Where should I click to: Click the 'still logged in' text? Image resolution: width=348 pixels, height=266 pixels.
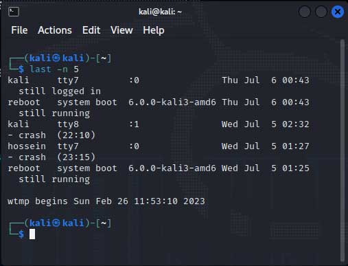pyautogui.click(x=60, y=91)
